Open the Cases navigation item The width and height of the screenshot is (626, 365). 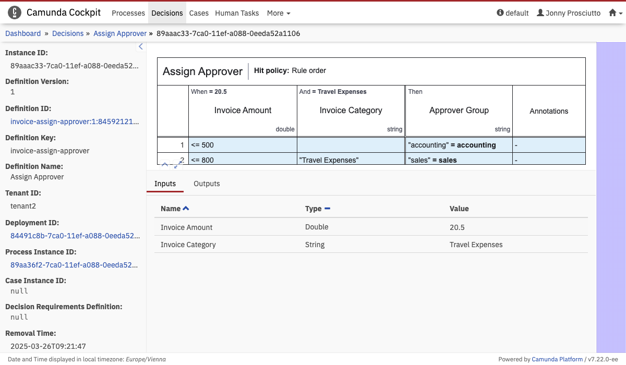click(199, 13)
